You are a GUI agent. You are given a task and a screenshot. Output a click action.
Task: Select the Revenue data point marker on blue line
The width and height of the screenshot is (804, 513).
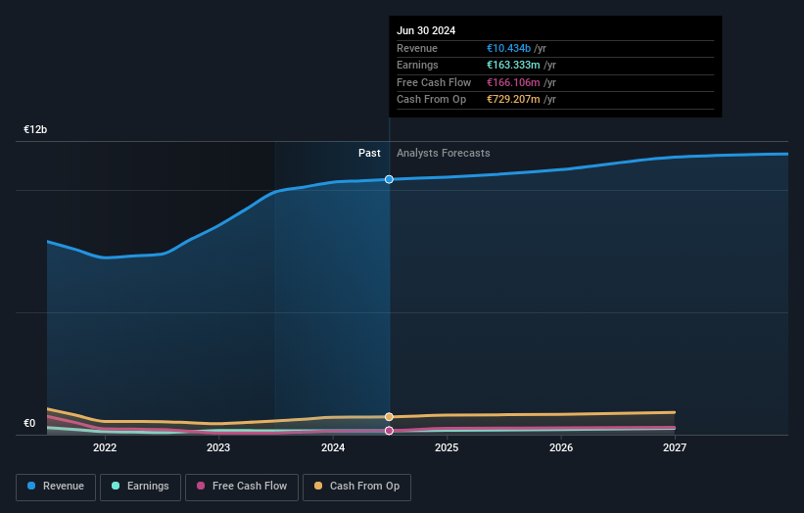pos(389,179)
